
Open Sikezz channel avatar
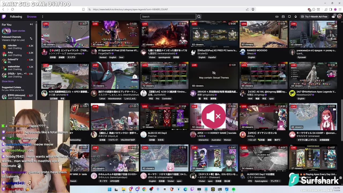click(243, 52)
